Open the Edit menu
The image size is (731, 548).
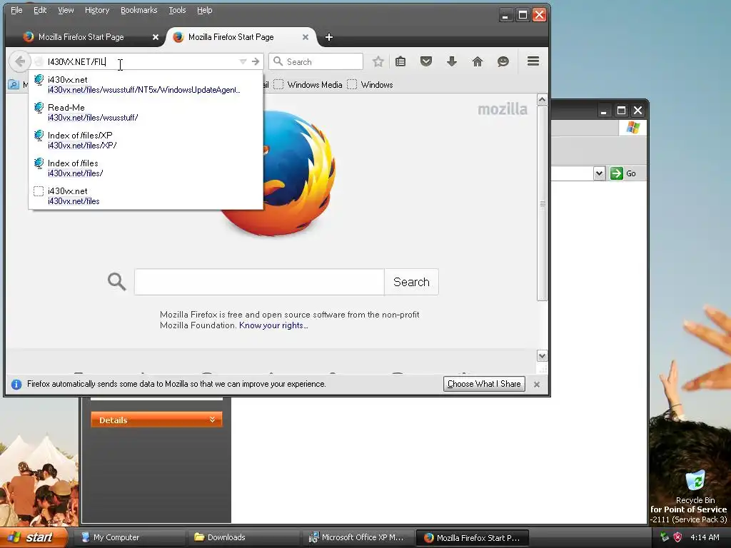tap(40, 10)
